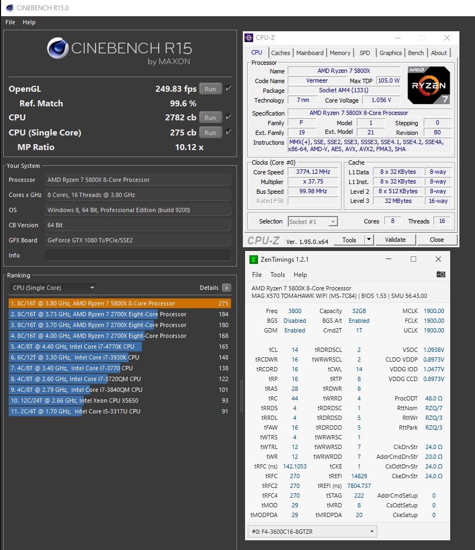
Task: Open the CPU (Single Core) ranking dropdown
Action: [52, 288]
